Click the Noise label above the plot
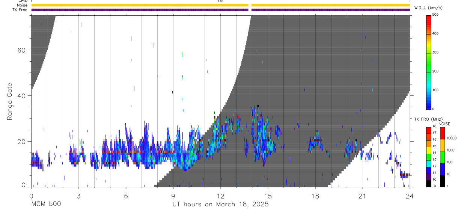 [23, 5]
